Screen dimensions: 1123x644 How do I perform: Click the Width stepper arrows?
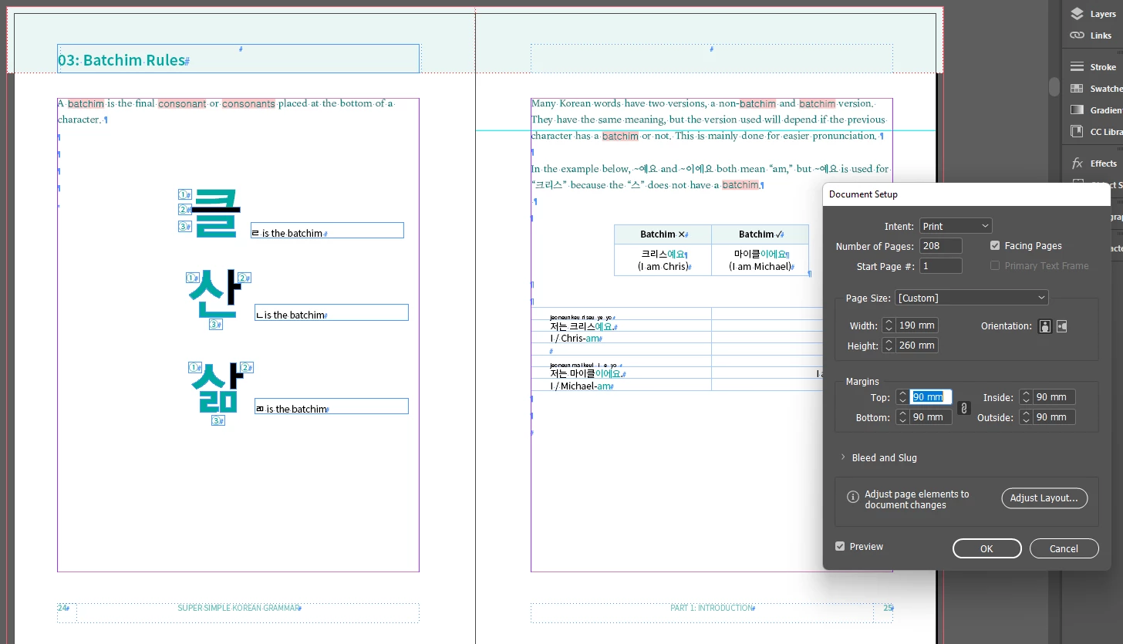click(x=889, y=325)
